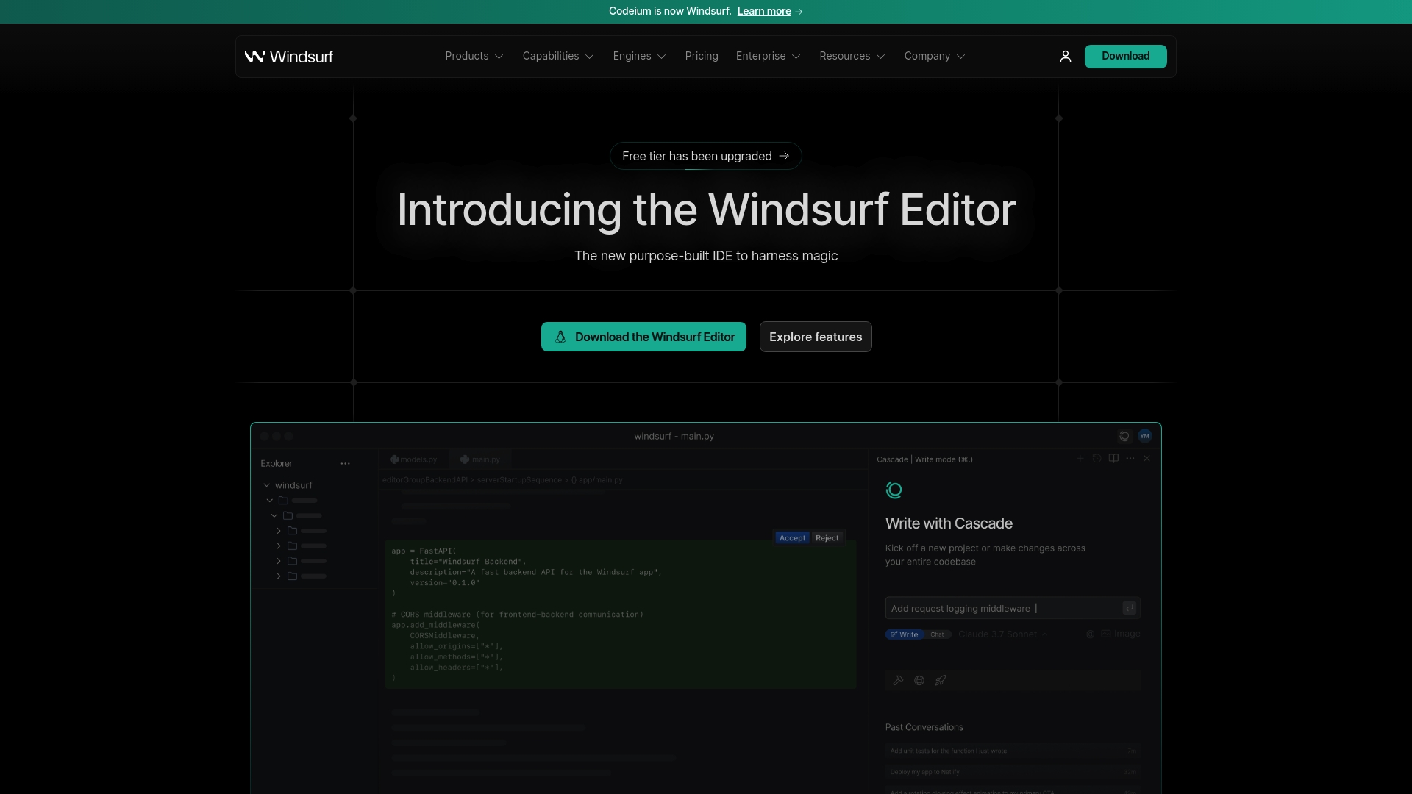The width and height of the screenshot is (1412, 794).
Task: Expand the Capabilities menu
Action: 558,57
